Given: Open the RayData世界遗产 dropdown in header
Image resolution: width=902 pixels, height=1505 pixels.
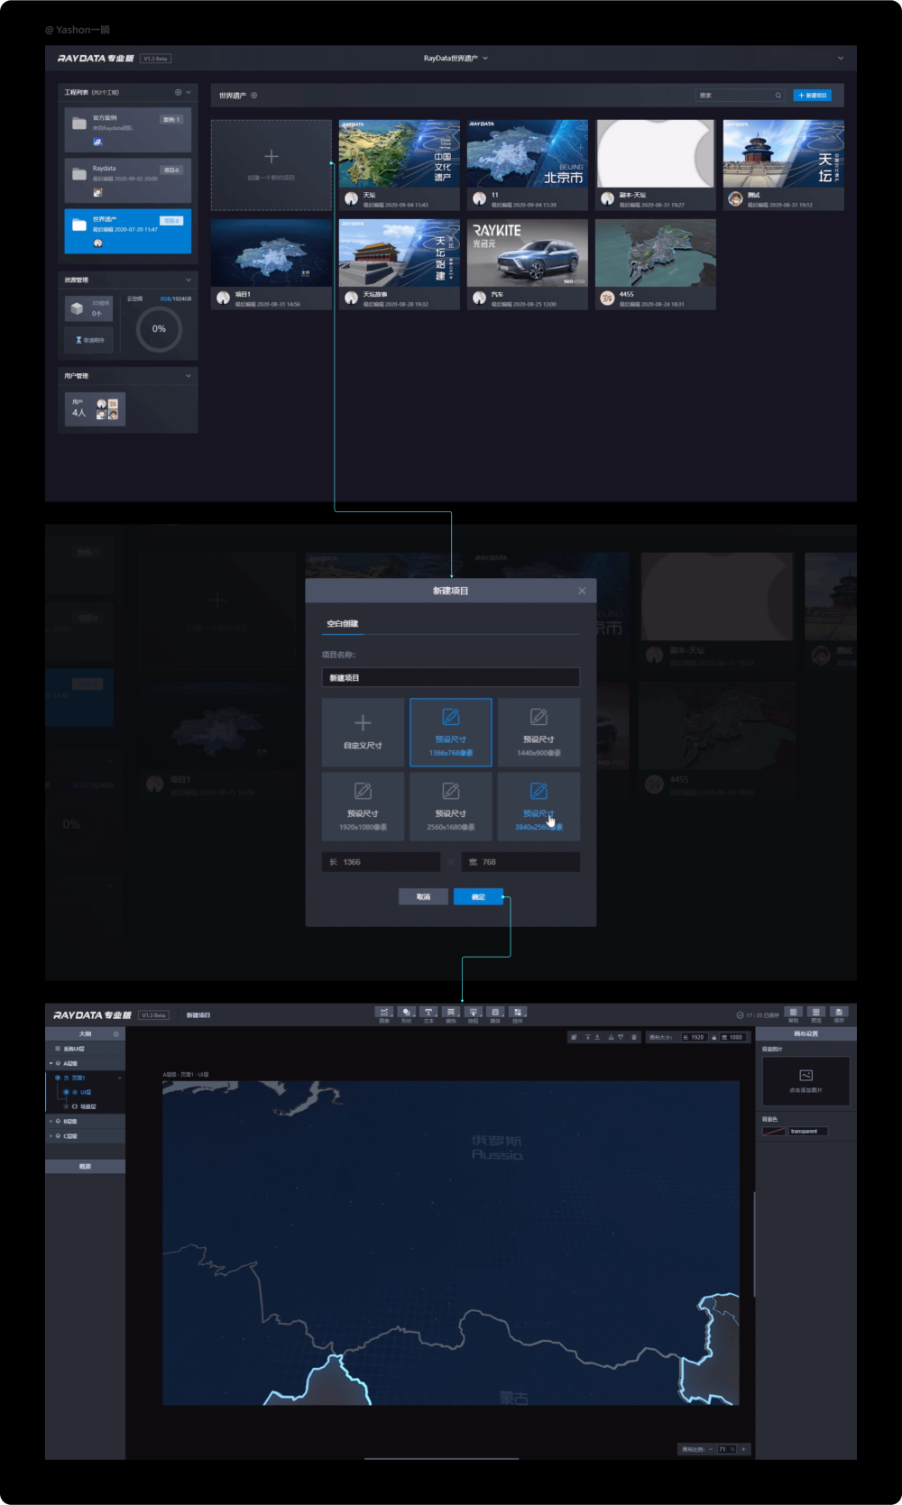Looking at the screenshot, I should click(x=456, y=59).
